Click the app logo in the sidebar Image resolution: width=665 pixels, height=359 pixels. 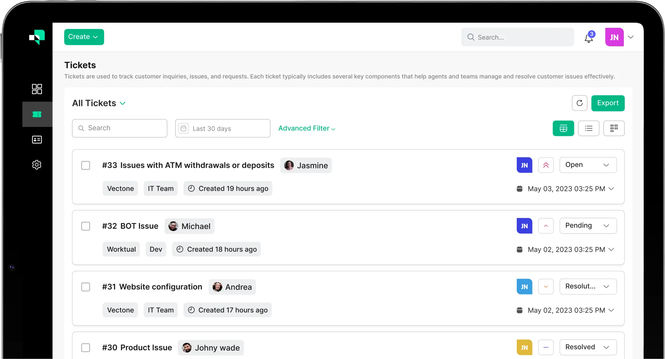click(x=37, y=37)
